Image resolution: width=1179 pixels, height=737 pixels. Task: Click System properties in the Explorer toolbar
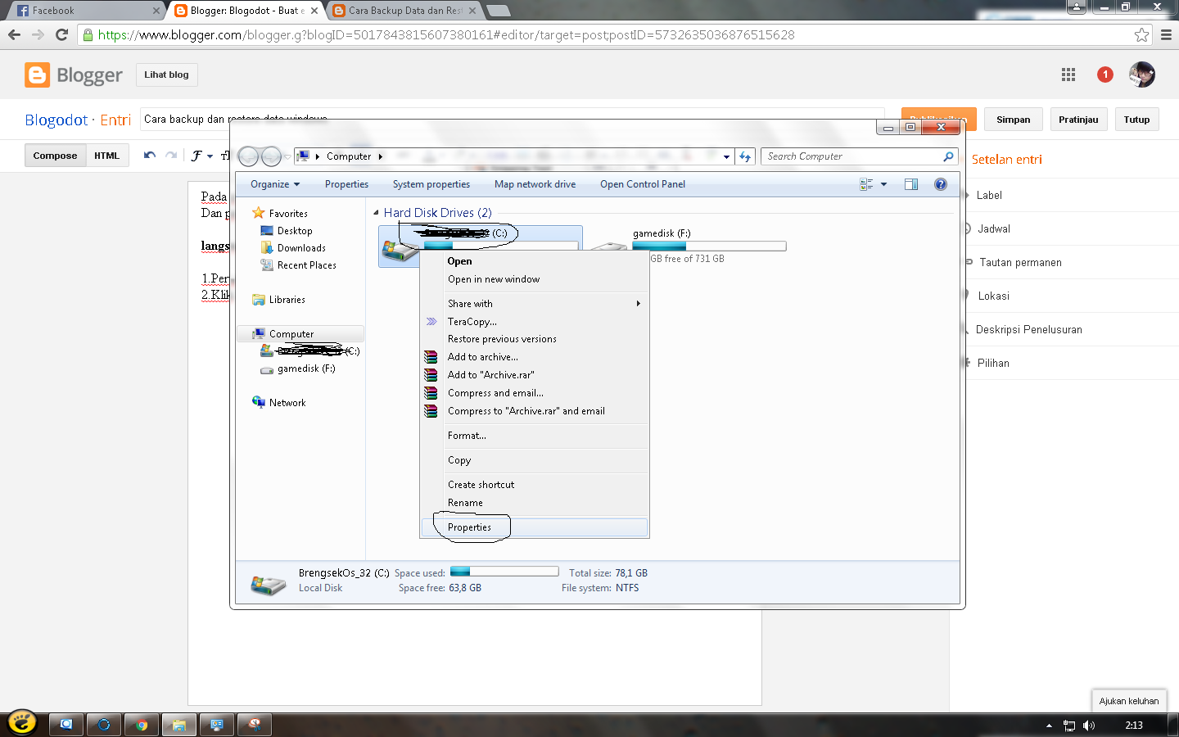(x=431, y=184)
